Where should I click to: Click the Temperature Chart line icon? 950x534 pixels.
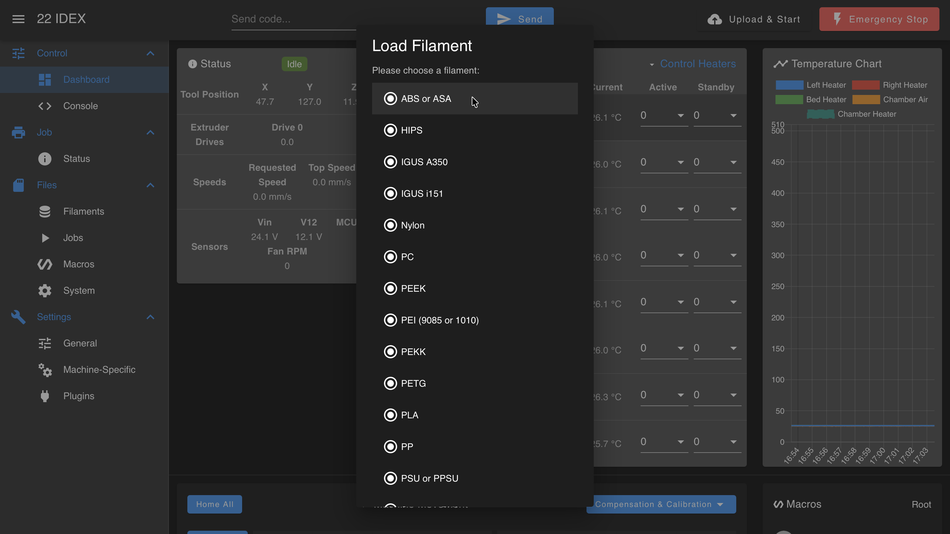(780, 64)
